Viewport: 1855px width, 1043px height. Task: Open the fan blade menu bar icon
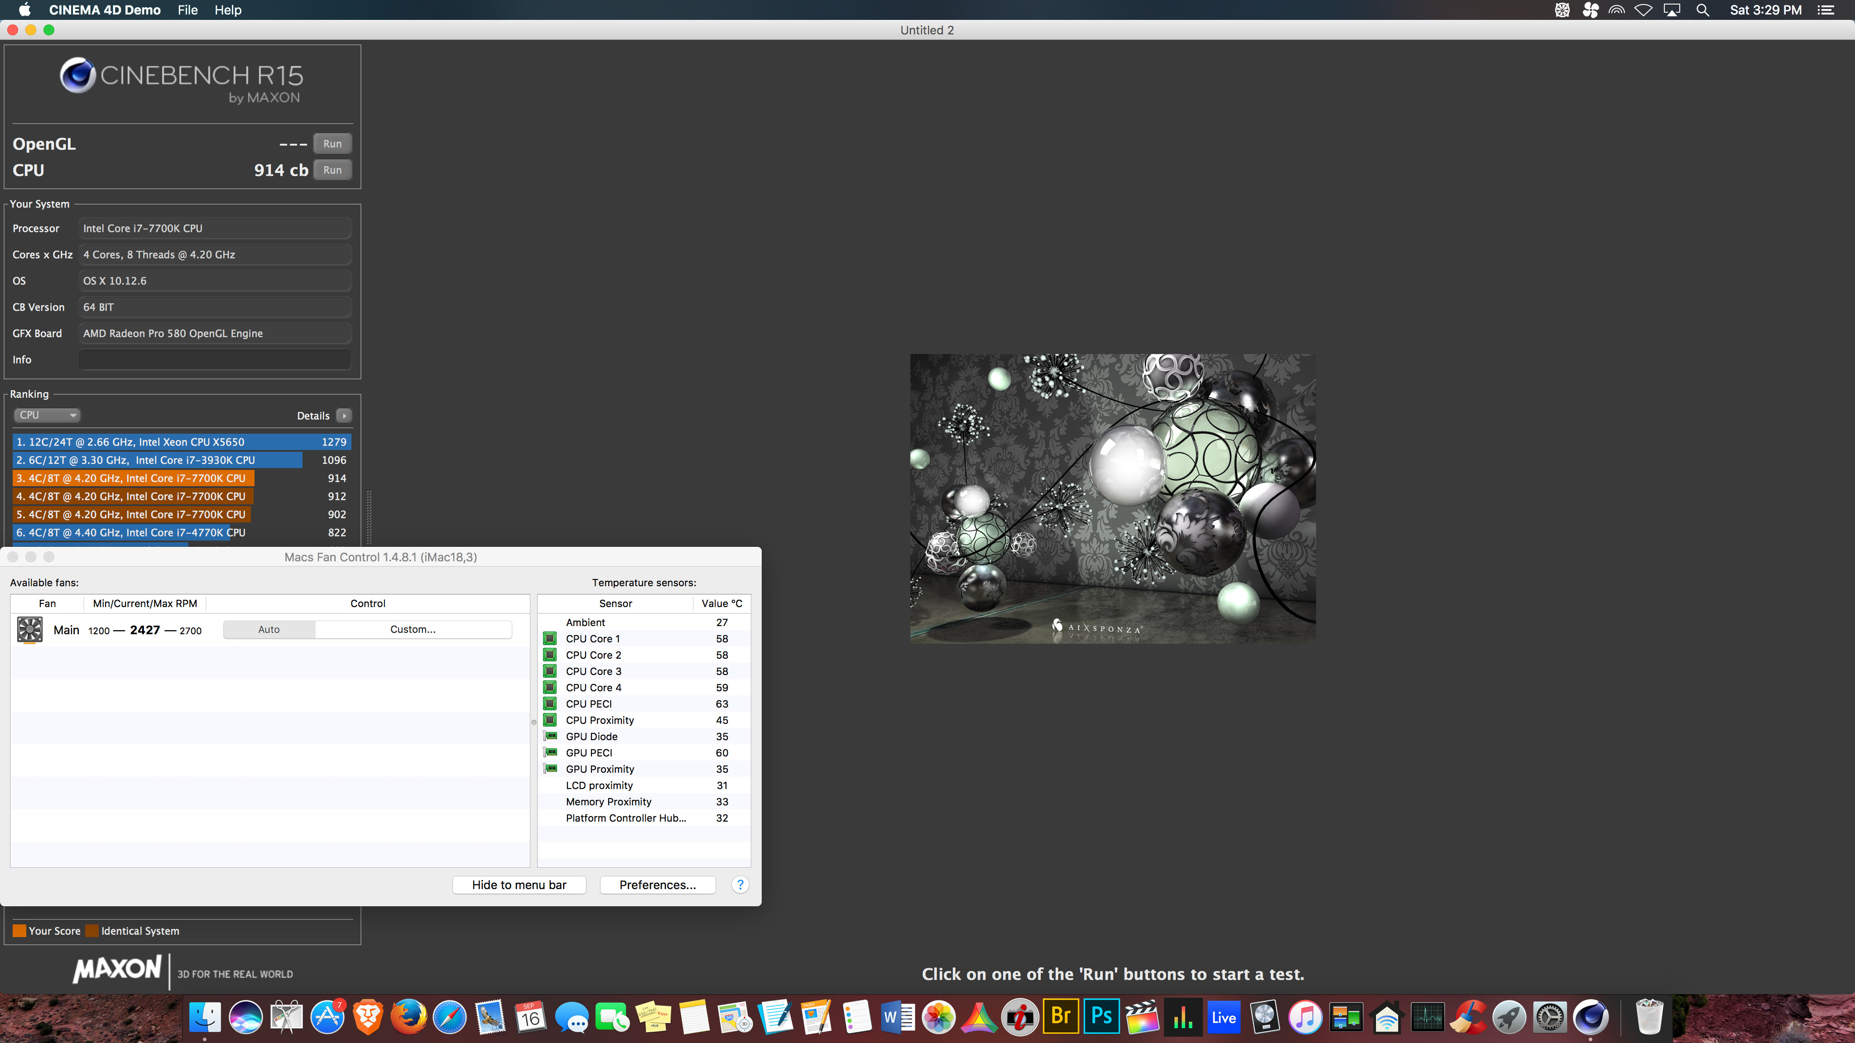pyautogui.click(x=1590, y=10)
